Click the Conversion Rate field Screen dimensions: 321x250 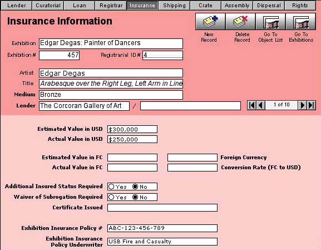pyautogui.click(x=192, y=168)
